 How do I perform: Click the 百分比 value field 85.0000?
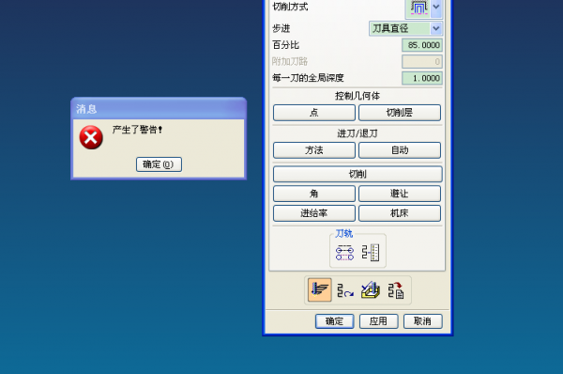422,45
